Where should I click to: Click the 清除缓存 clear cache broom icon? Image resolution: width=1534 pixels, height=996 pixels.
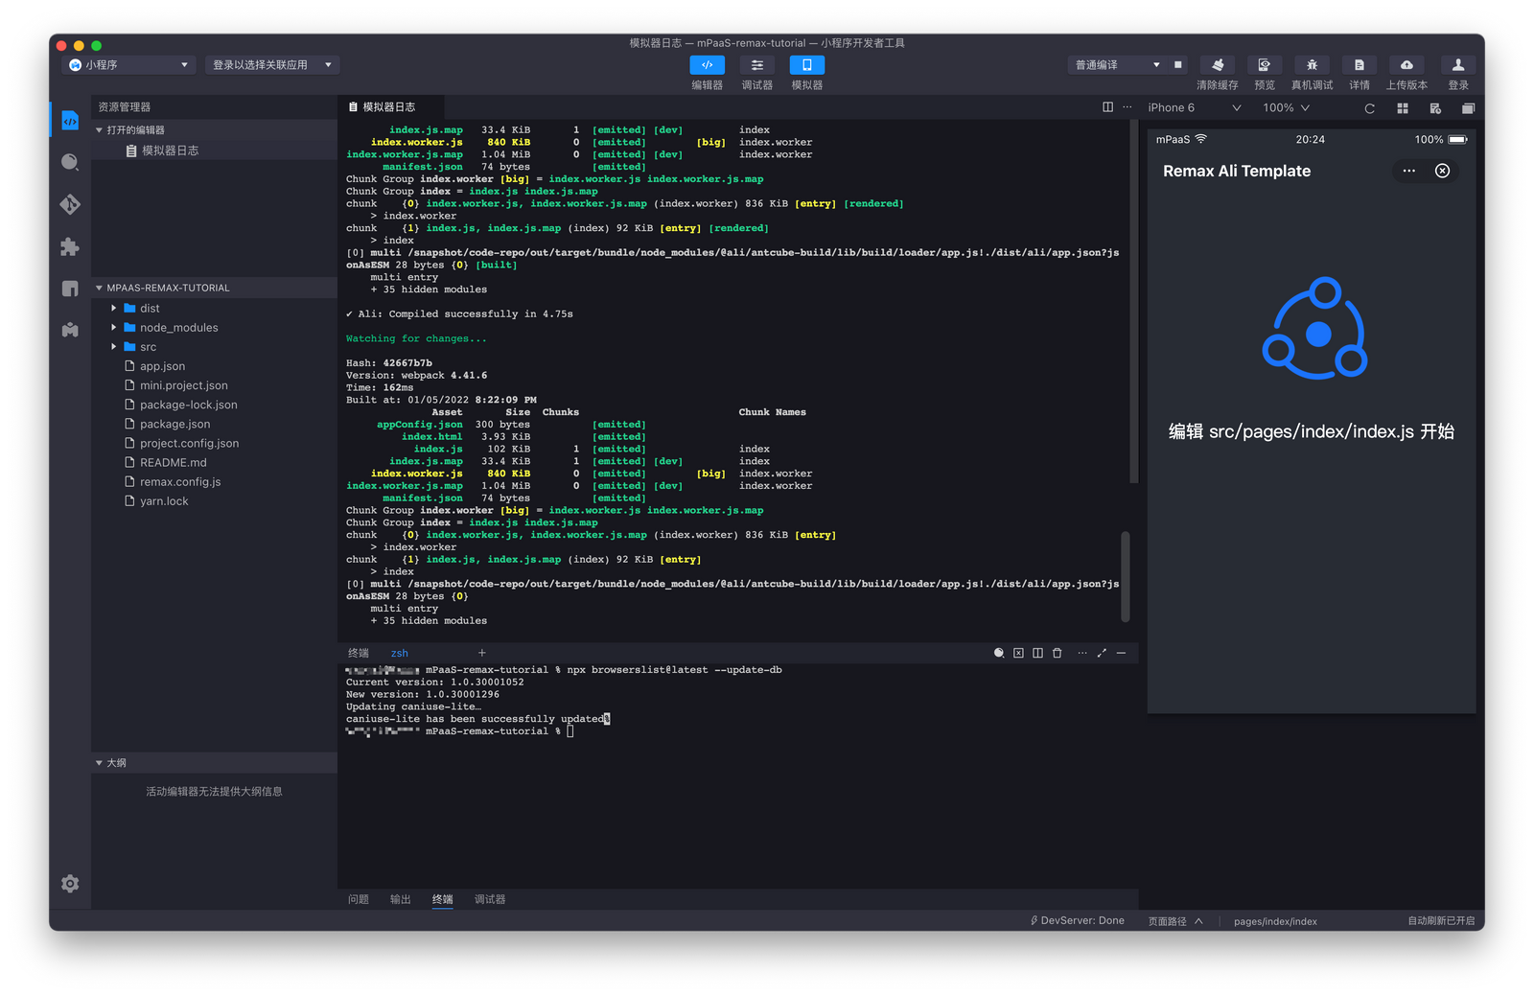[1217, 65]
